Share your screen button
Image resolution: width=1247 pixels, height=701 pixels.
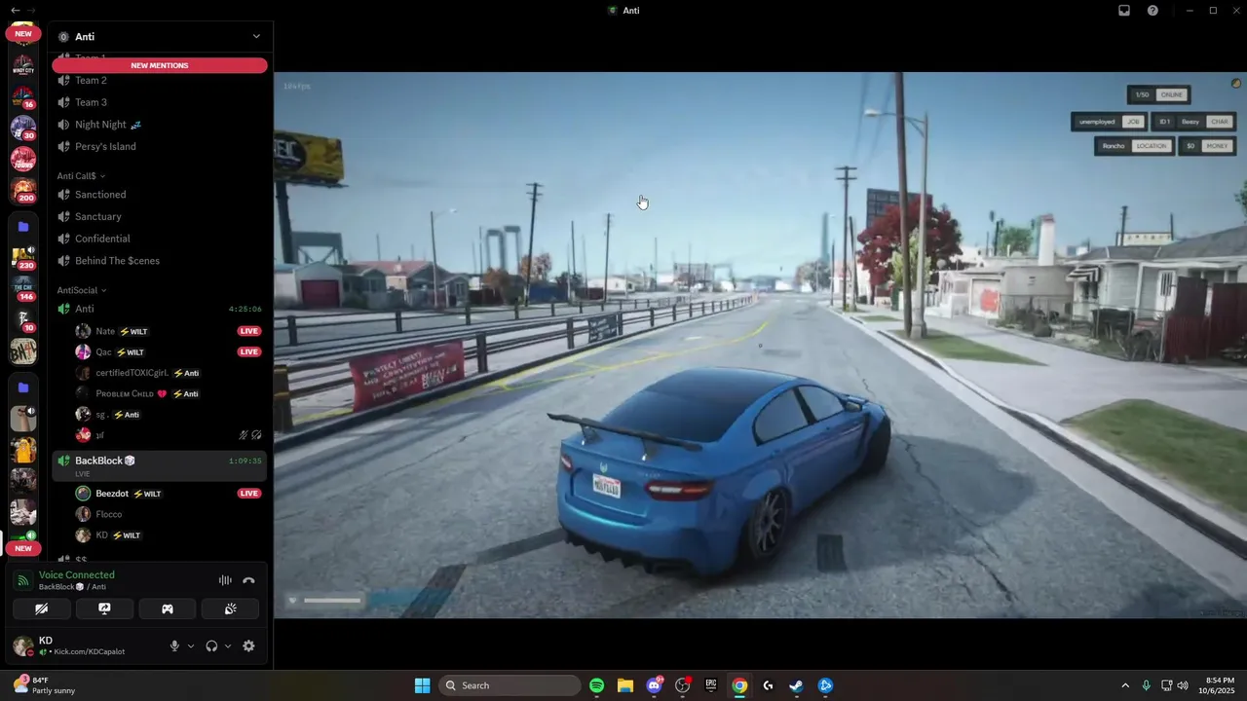(104, 609)
